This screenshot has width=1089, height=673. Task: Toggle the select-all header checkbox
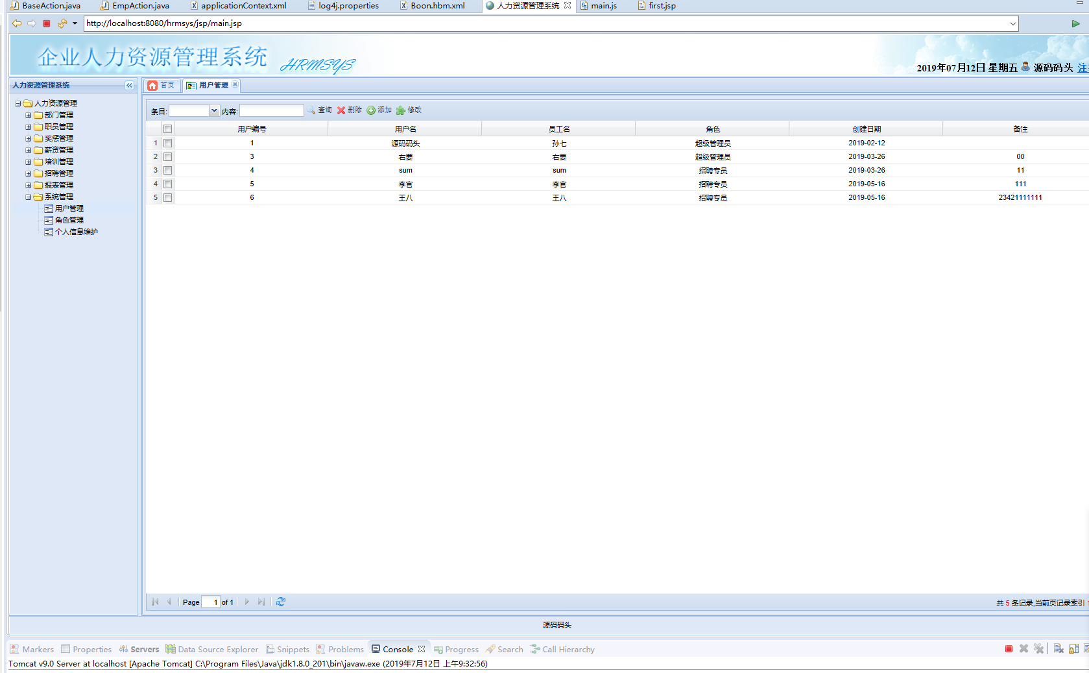click(168, 129)
